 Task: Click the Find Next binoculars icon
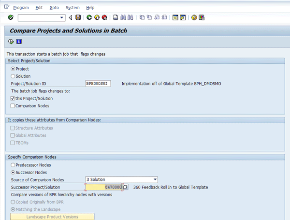point(130,17)
